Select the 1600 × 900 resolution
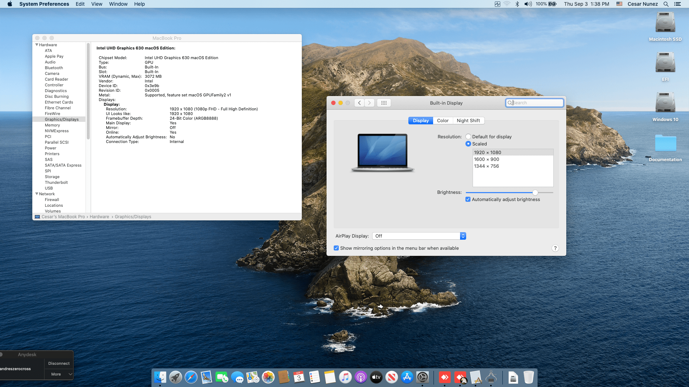The width and height of the screenshot is (689, 387). click(513, 159)
